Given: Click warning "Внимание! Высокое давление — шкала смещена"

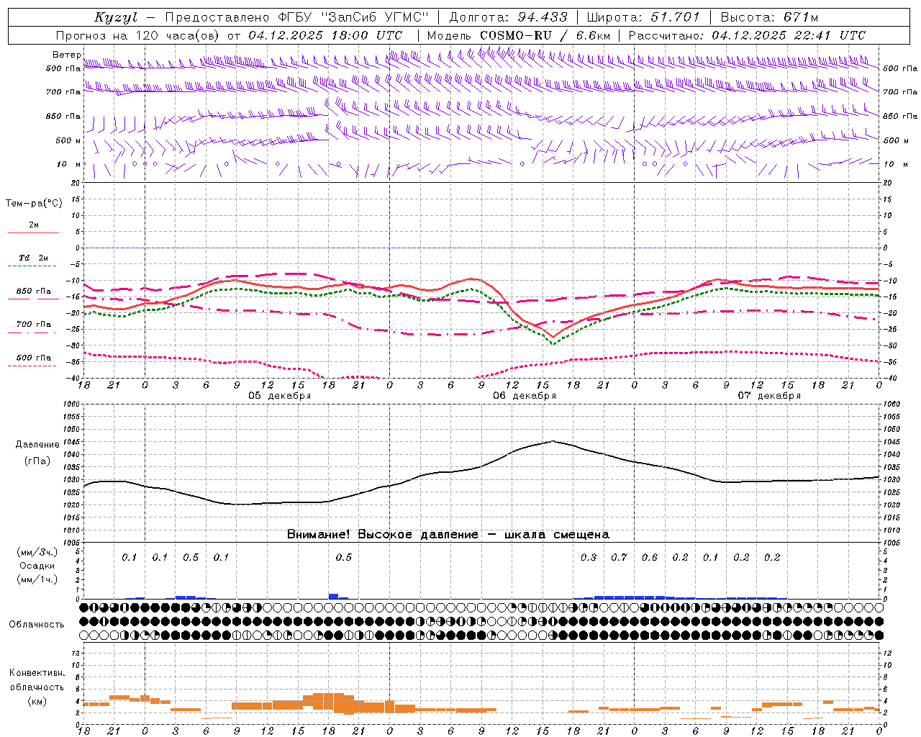Looking at the screenshot, I should tap(448, 534).
